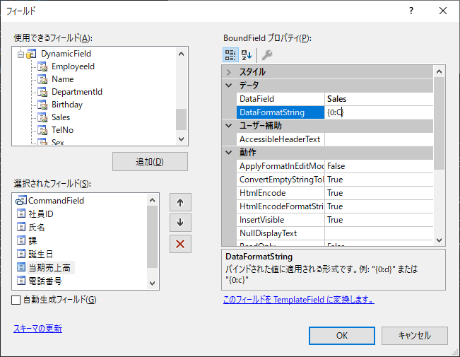Select the ConvertEmptyStringToNull property row
The height and width of the screenshot is (357, 460).
click(335, 180)
